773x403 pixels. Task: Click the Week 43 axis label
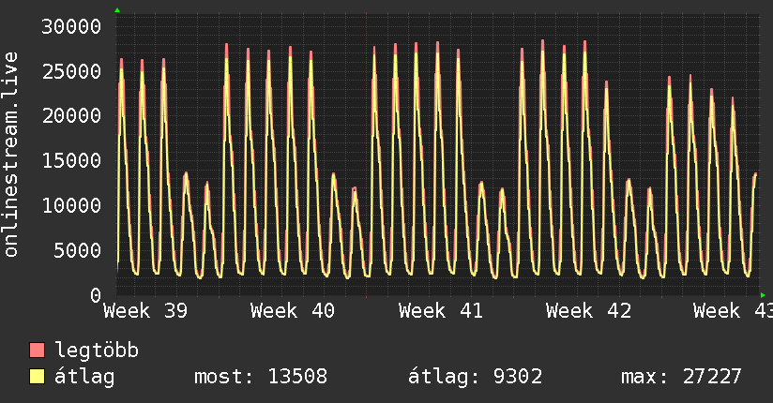[x=733, y=311]
